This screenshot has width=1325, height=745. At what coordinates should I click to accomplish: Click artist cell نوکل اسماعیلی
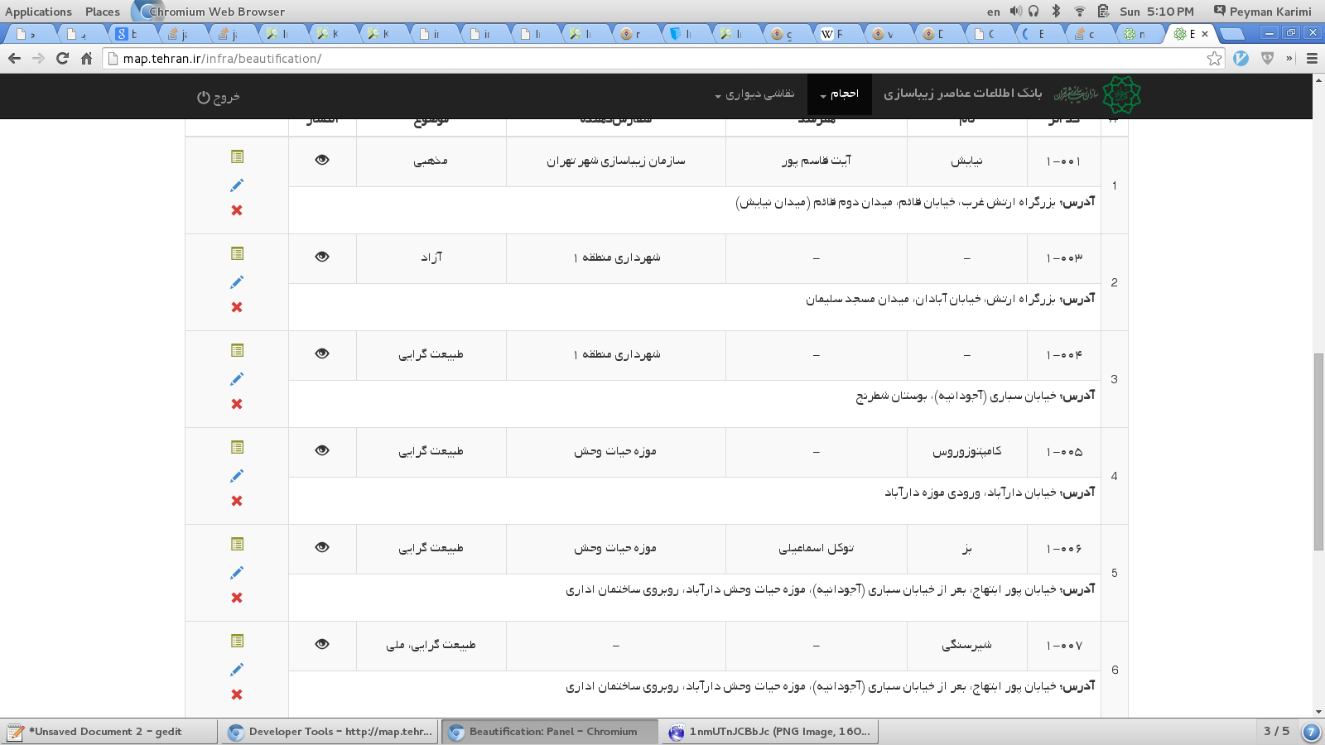pos(817,548)
